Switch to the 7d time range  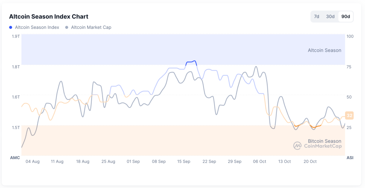[317, 16]
